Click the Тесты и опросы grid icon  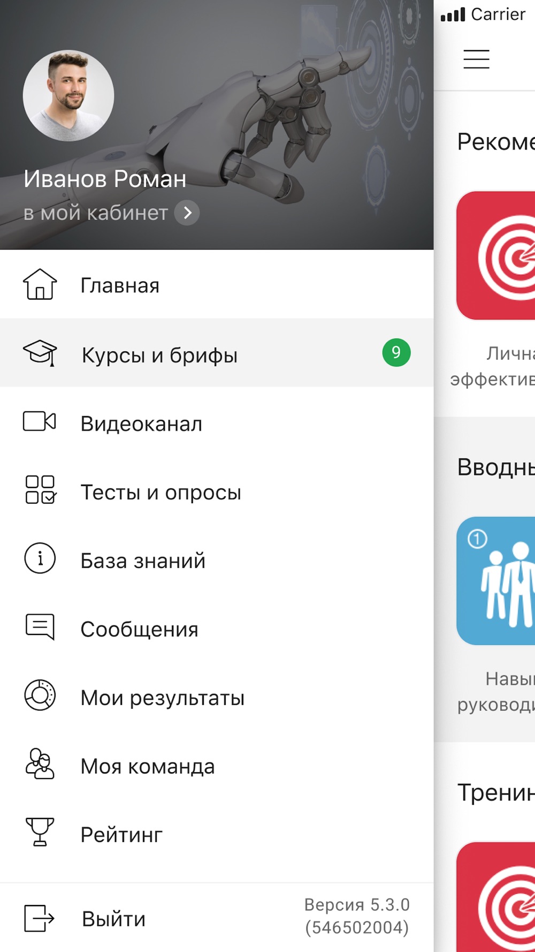40,490
